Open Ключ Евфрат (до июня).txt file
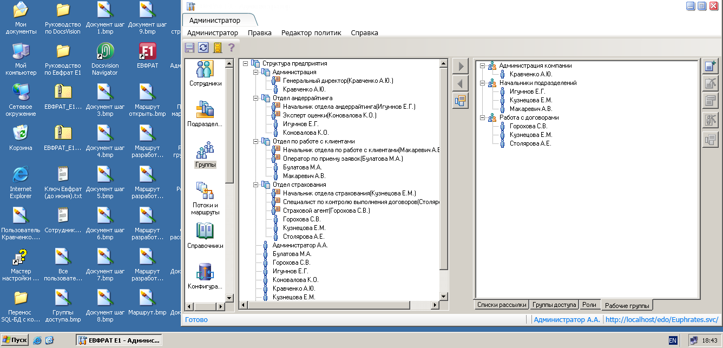 pyautogui.click(x=63, y=183)
